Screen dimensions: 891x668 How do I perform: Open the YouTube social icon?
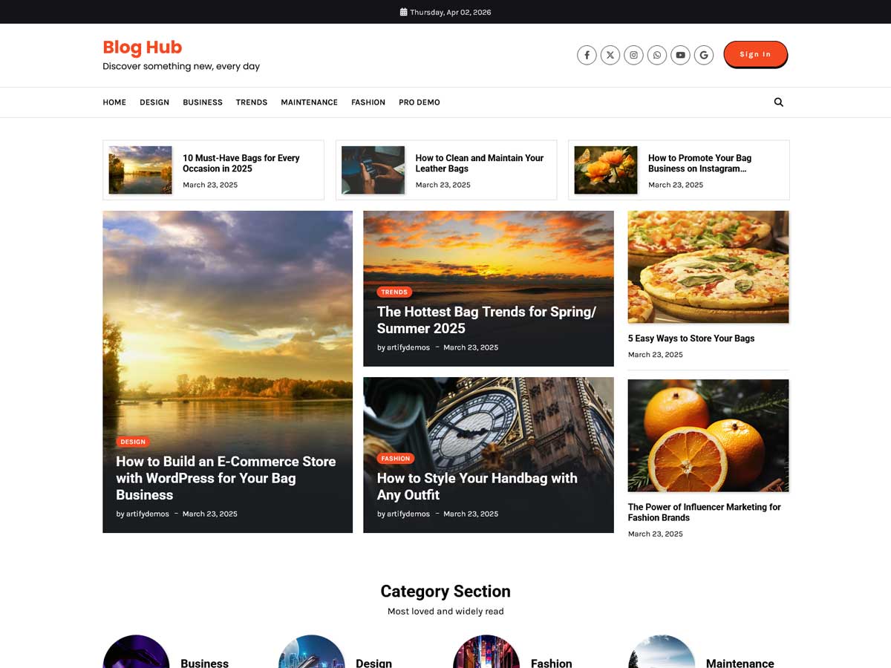pos(680,55)
